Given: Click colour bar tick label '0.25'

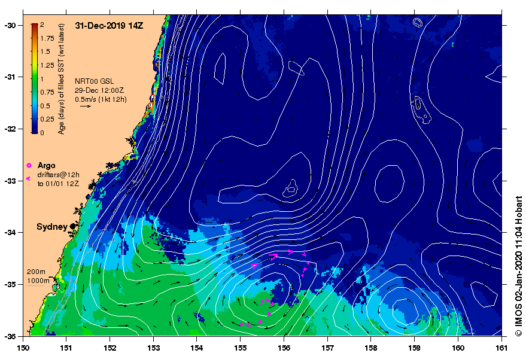Looking at the screenshot, I should tap(47, 119).
